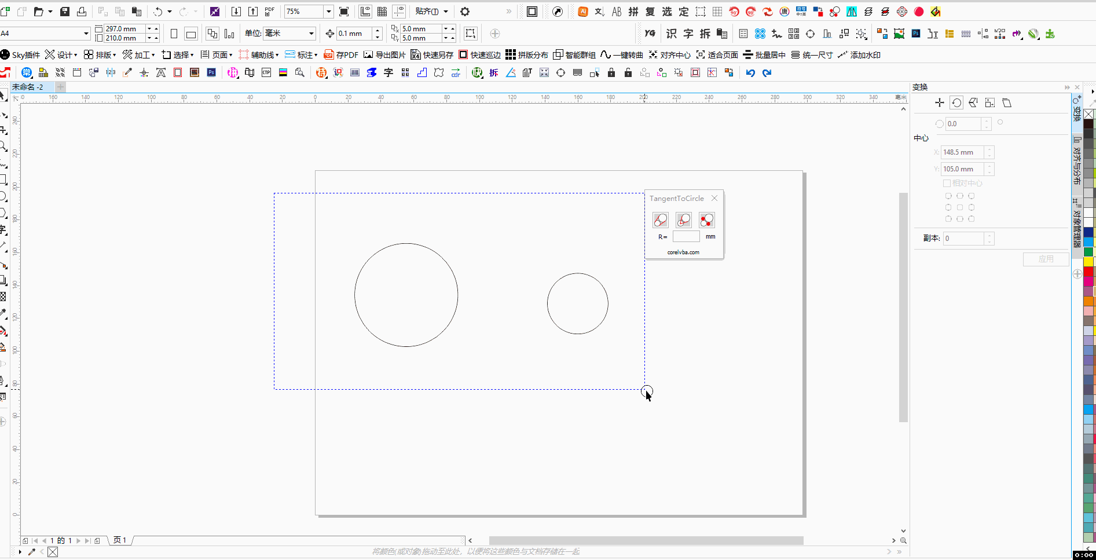Expand the 标注 plugin menu

(301, 55)
